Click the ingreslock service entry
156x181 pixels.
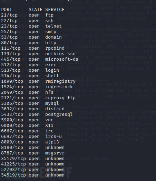click(x=59, y=87)
